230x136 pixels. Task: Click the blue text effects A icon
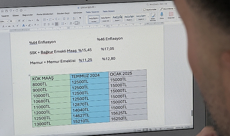pos(23,26)
